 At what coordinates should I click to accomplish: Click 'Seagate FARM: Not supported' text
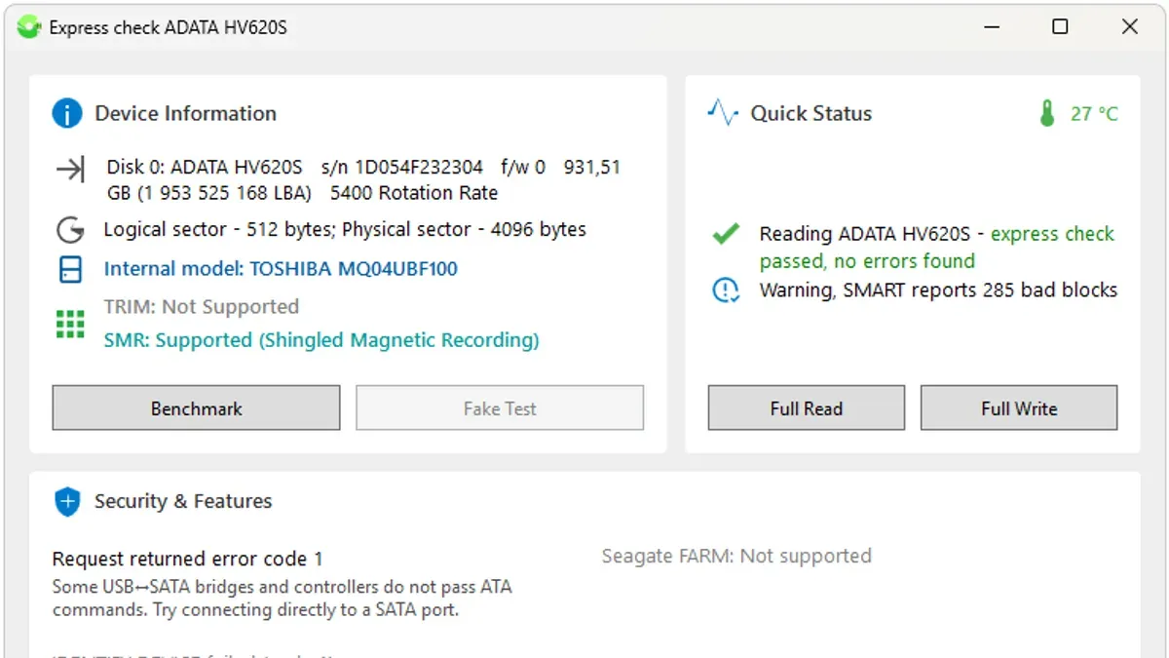(x=736, y=556)
